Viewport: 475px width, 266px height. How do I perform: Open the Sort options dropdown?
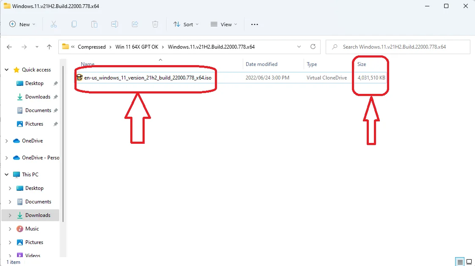pos(186,25)
